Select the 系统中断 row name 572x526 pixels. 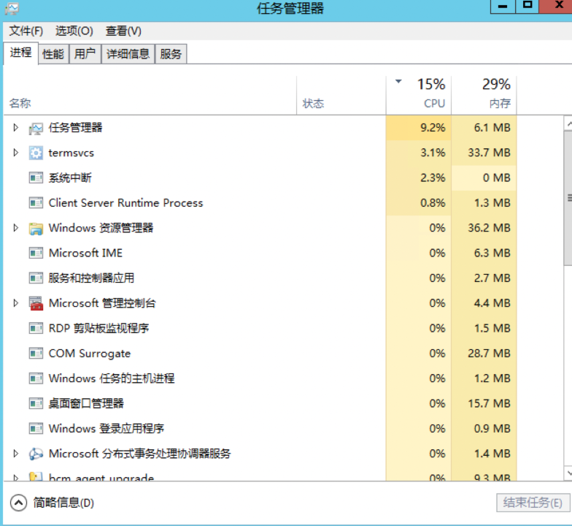(70, 178)
